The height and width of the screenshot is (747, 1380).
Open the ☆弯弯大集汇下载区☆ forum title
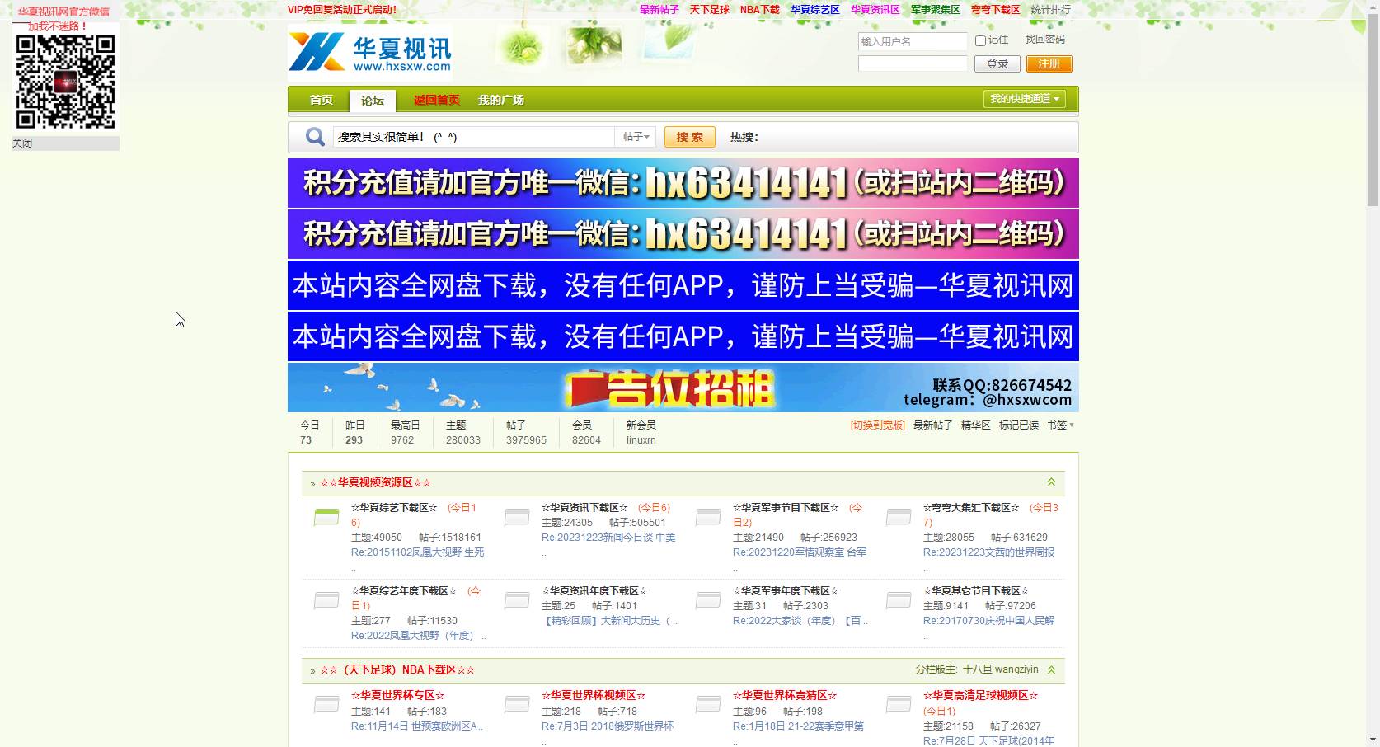click(x=971, y=508)
